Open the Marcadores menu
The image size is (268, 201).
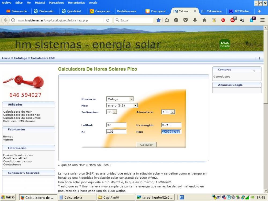click(56, 3)
